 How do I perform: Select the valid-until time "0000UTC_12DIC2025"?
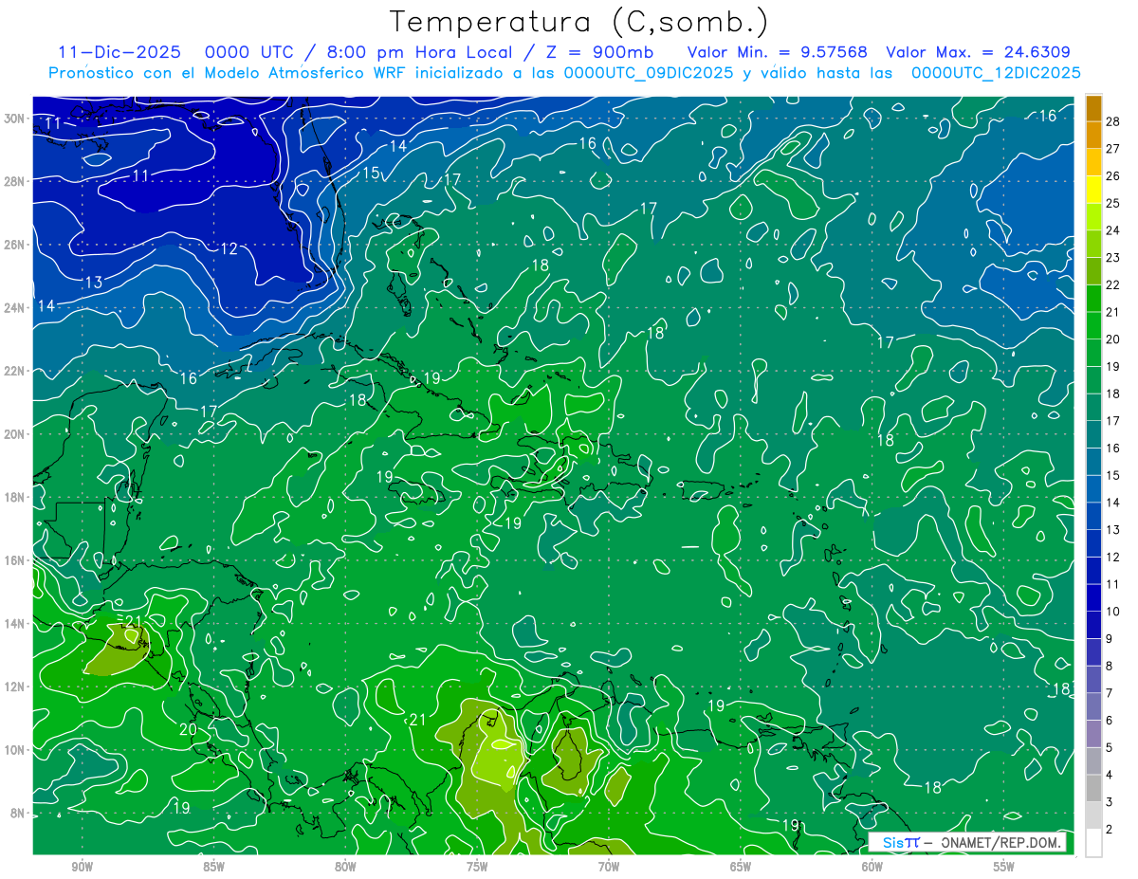coord(996,72)
